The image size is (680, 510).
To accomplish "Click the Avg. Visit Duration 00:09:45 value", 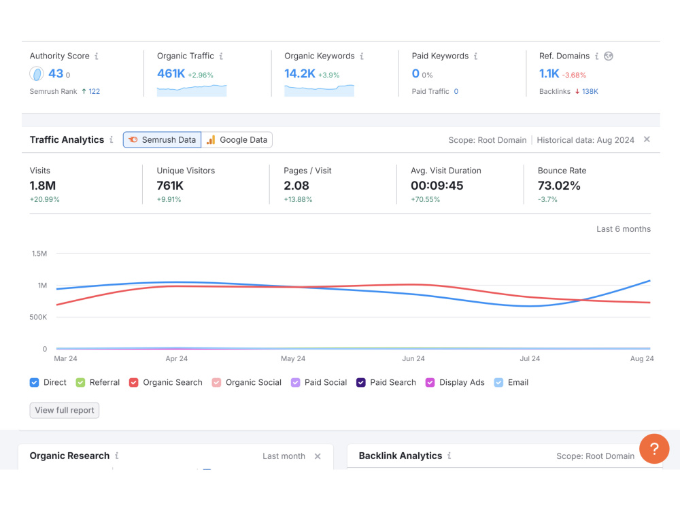I will [x=437, y=186].
